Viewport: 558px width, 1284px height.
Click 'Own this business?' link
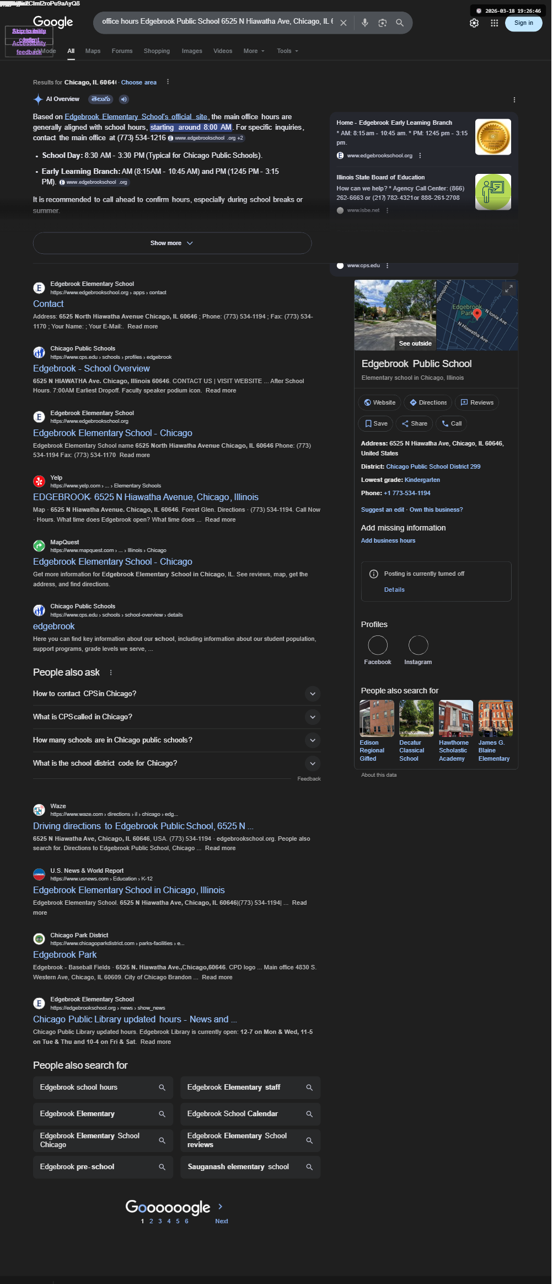coord(436,510)
